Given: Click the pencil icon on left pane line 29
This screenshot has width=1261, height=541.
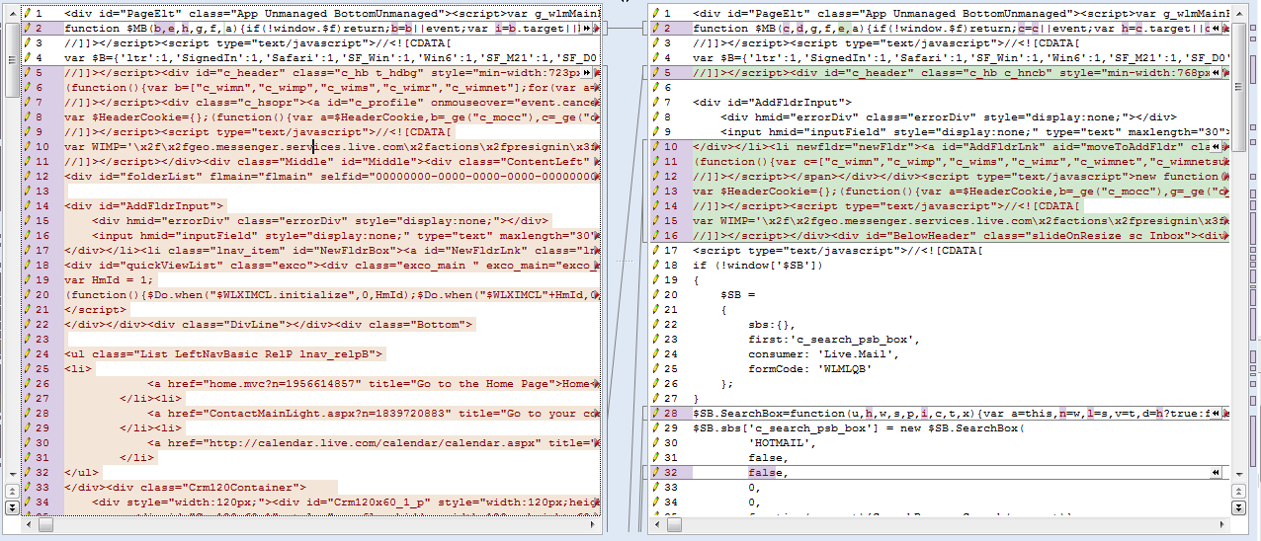Looking at the screenshot, I should pos(27,427).
